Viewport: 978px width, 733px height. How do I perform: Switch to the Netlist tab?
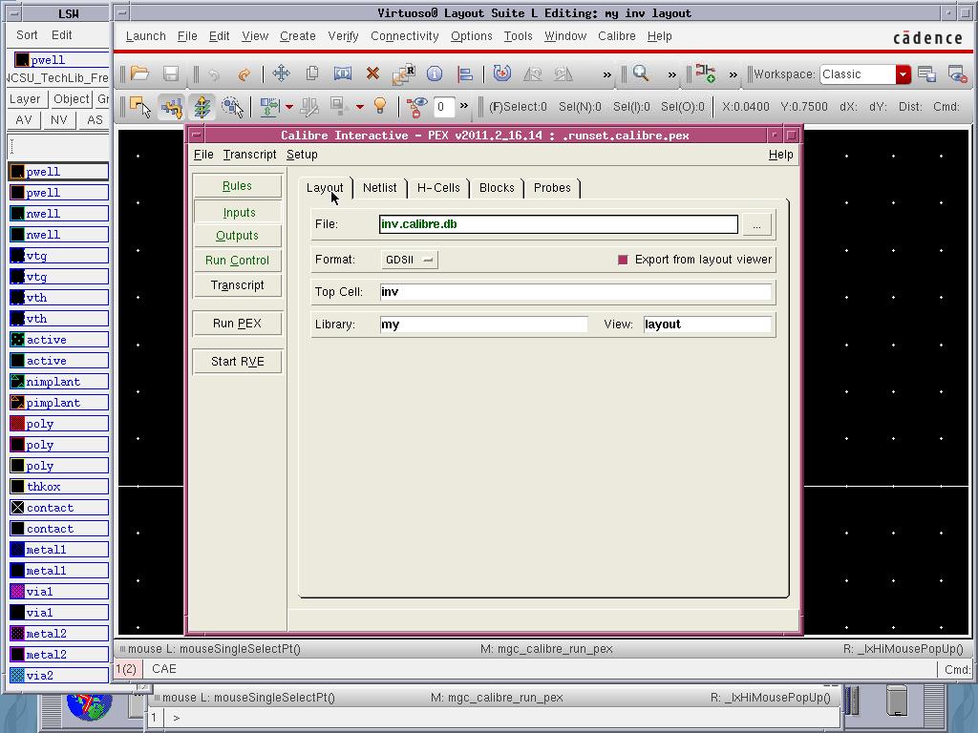[x=379, y=188]
